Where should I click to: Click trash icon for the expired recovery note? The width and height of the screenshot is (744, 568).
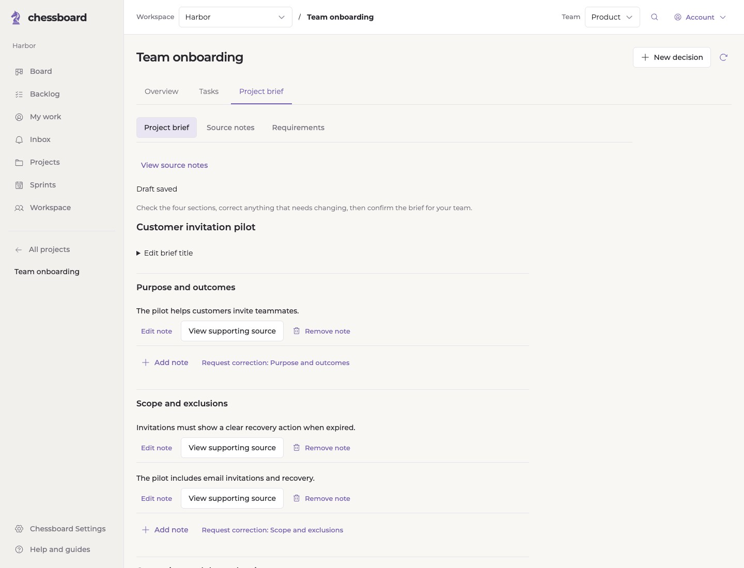pos(297,448)
